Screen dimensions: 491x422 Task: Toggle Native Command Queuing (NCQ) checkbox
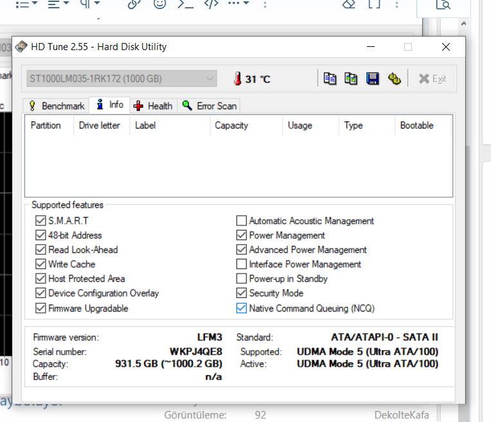[x=242, y=308]
